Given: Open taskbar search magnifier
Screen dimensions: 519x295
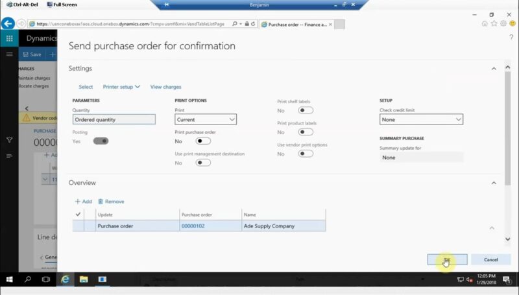Looking at the screenshot, I should (x=28, y=279).
